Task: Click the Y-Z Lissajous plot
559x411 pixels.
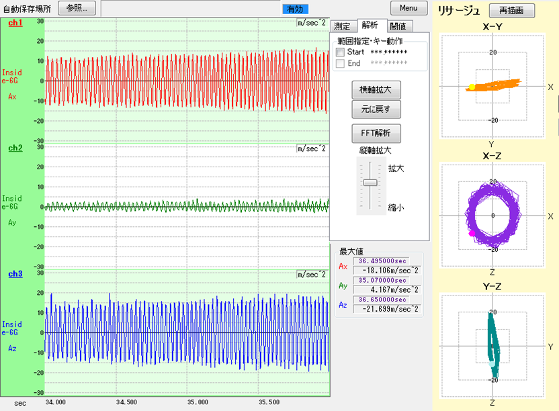Action: pyautogui.click(x=492, y=346)
